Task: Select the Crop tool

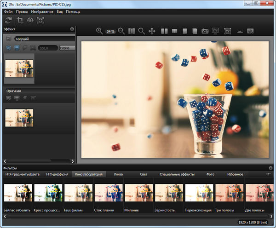Action: pos(20,20)
